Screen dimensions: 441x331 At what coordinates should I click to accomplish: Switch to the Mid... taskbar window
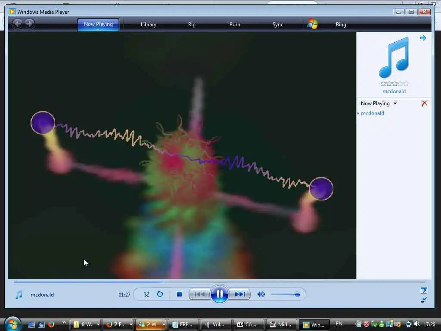pyautogui.click(x=281, y=325)
